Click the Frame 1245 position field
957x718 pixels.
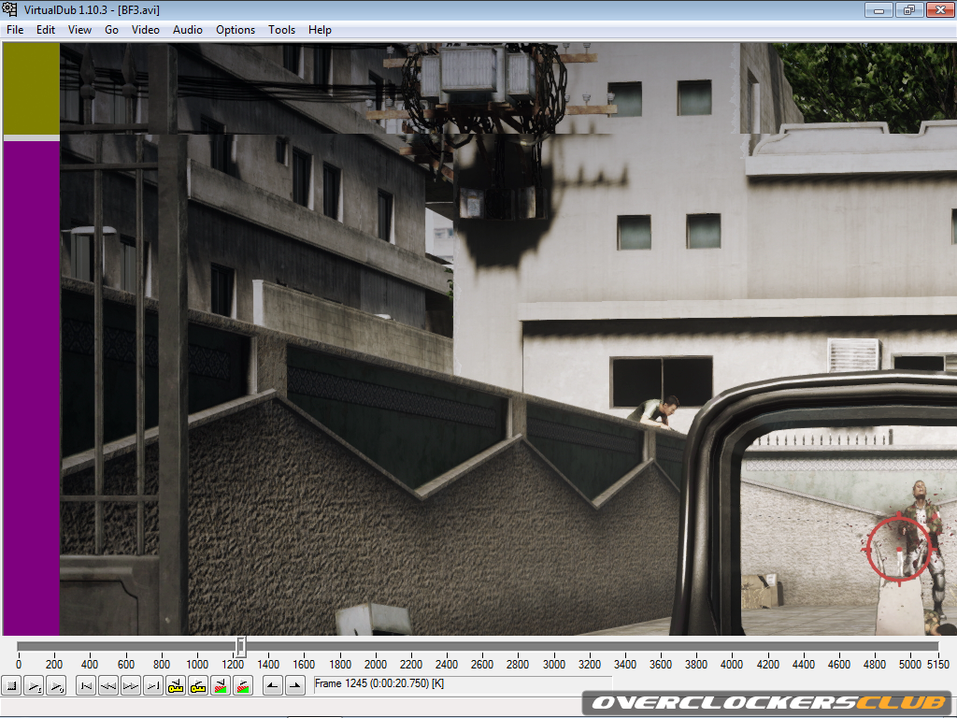(x=463, y=684)
